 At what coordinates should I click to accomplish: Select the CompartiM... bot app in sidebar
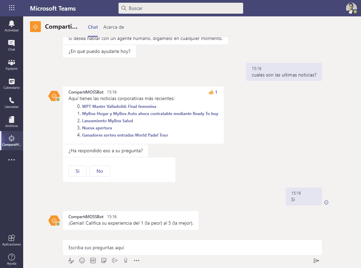tap(12, 141)
